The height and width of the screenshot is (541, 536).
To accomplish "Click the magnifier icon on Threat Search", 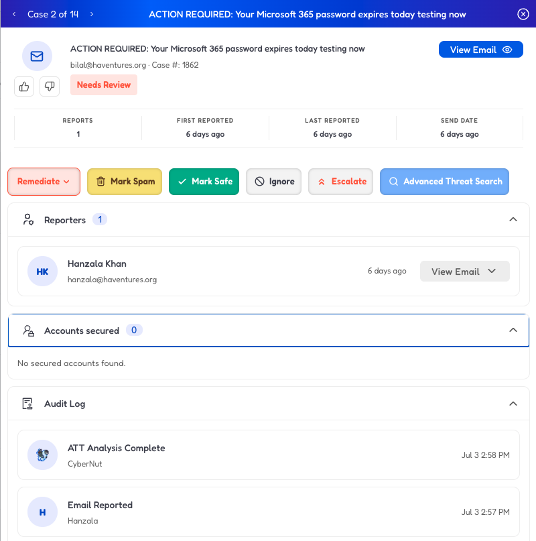I will coord(393,182).
